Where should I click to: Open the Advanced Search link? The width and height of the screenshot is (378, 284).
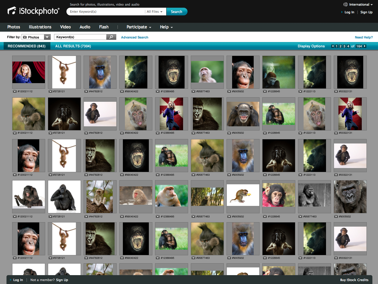click(135, 37)
